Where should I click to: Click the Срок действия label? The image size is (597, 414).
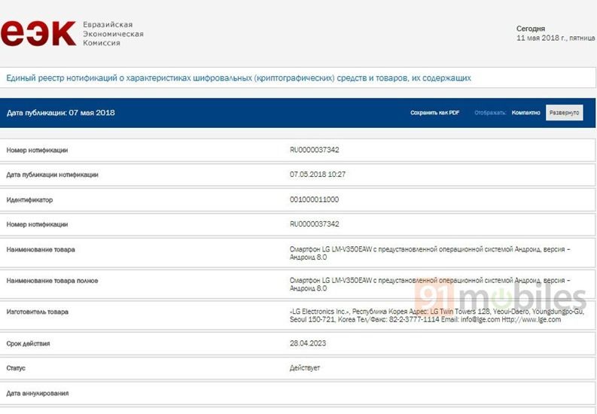(28, 343)
